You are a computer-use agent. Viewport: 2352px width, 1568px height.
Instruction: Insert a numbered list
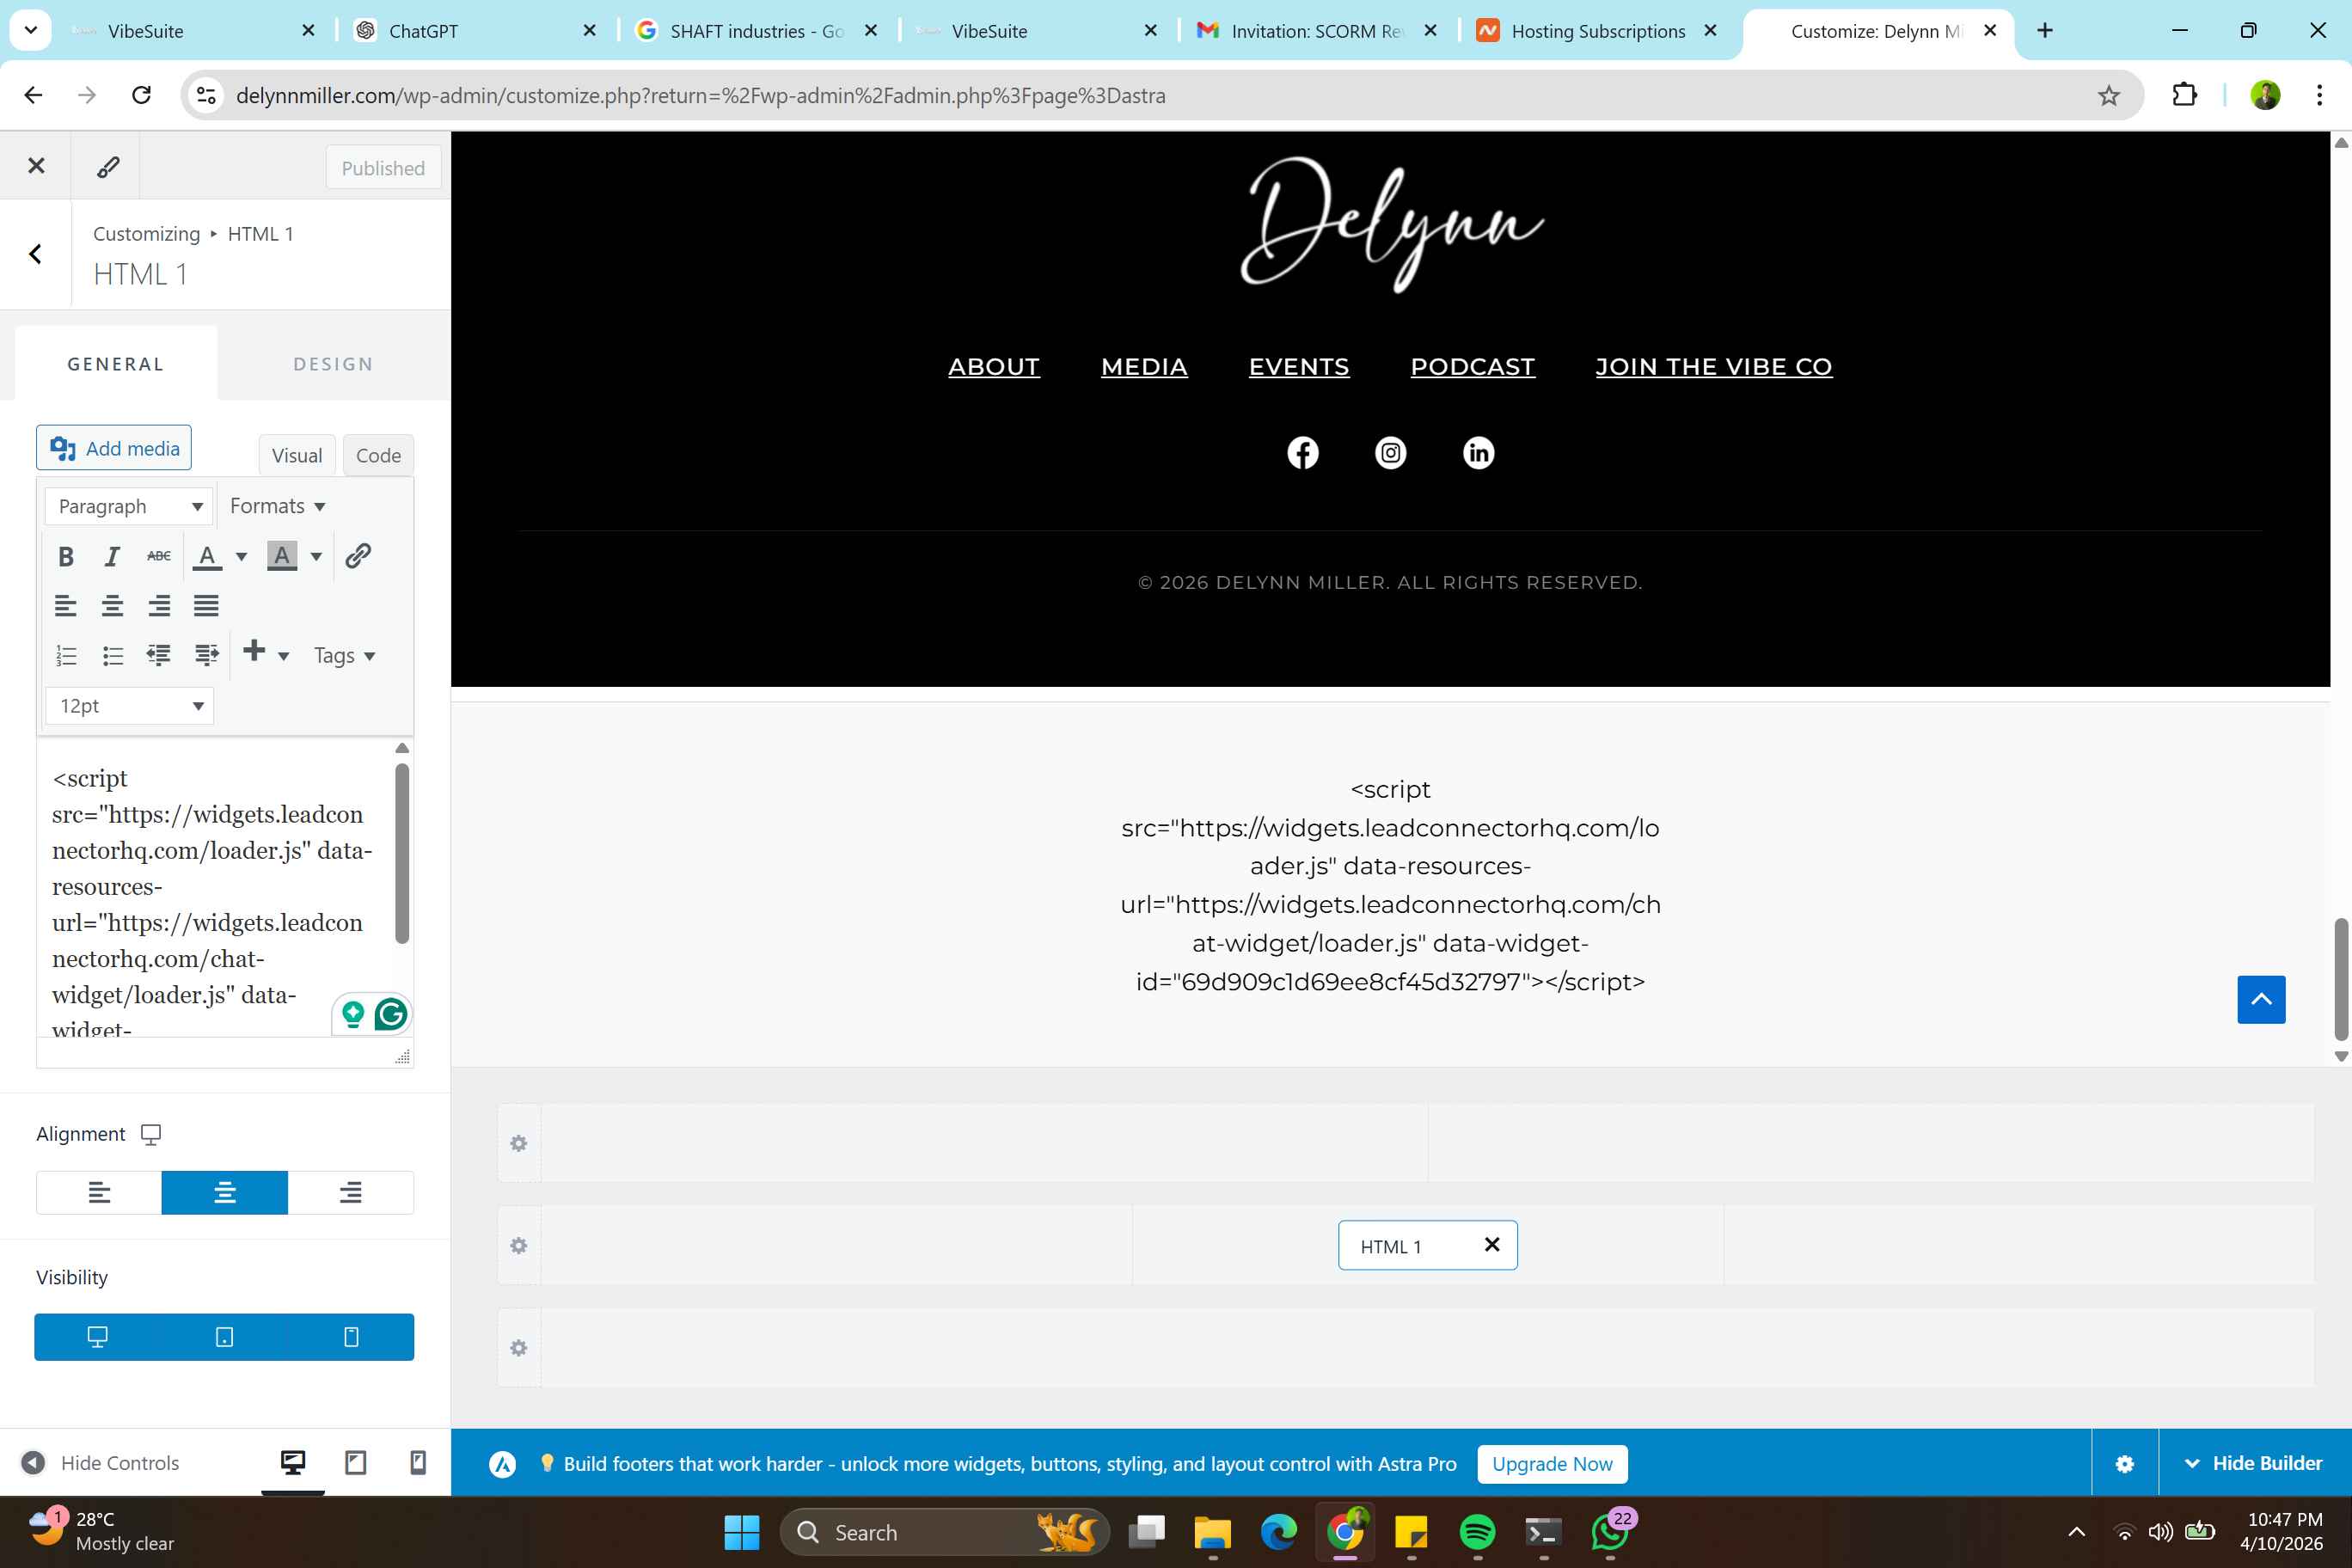66,655
